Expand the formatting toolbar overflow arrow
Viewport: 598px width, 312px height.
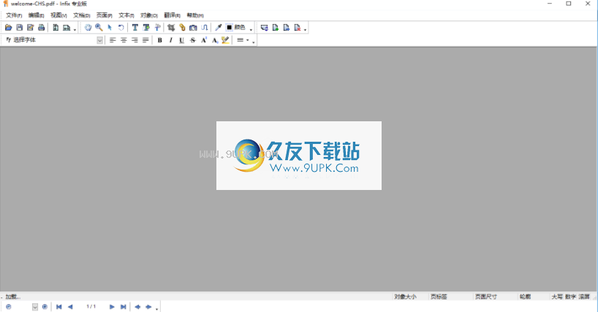coord(254,42)
